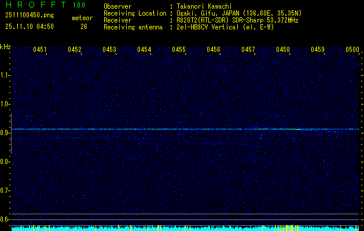Click the 0455 time marker
364x231 pixels.
point(179,50)
